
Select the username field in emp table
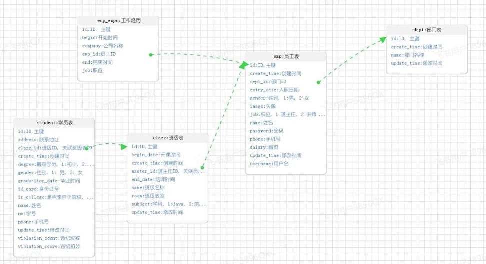coord(269,164)
